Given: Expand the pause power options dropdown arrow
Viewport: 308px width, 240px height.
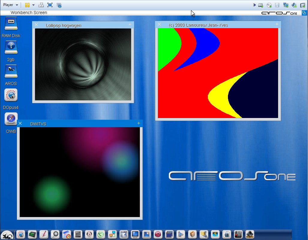Looking at the screenshot, I should [x=33, y=5].
